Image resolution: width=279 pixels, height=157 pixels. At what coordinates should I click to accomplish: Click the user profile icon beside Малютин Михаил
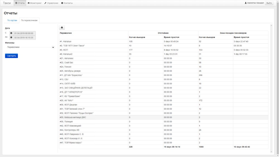pyautogui.click(x=246, y=3)
